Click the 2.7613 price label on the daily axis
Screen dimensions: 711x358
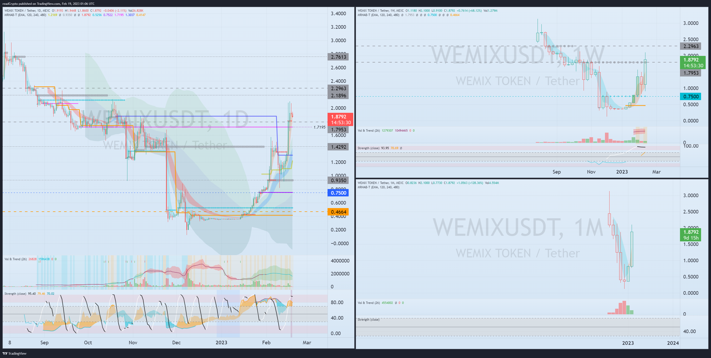point(338,57)
